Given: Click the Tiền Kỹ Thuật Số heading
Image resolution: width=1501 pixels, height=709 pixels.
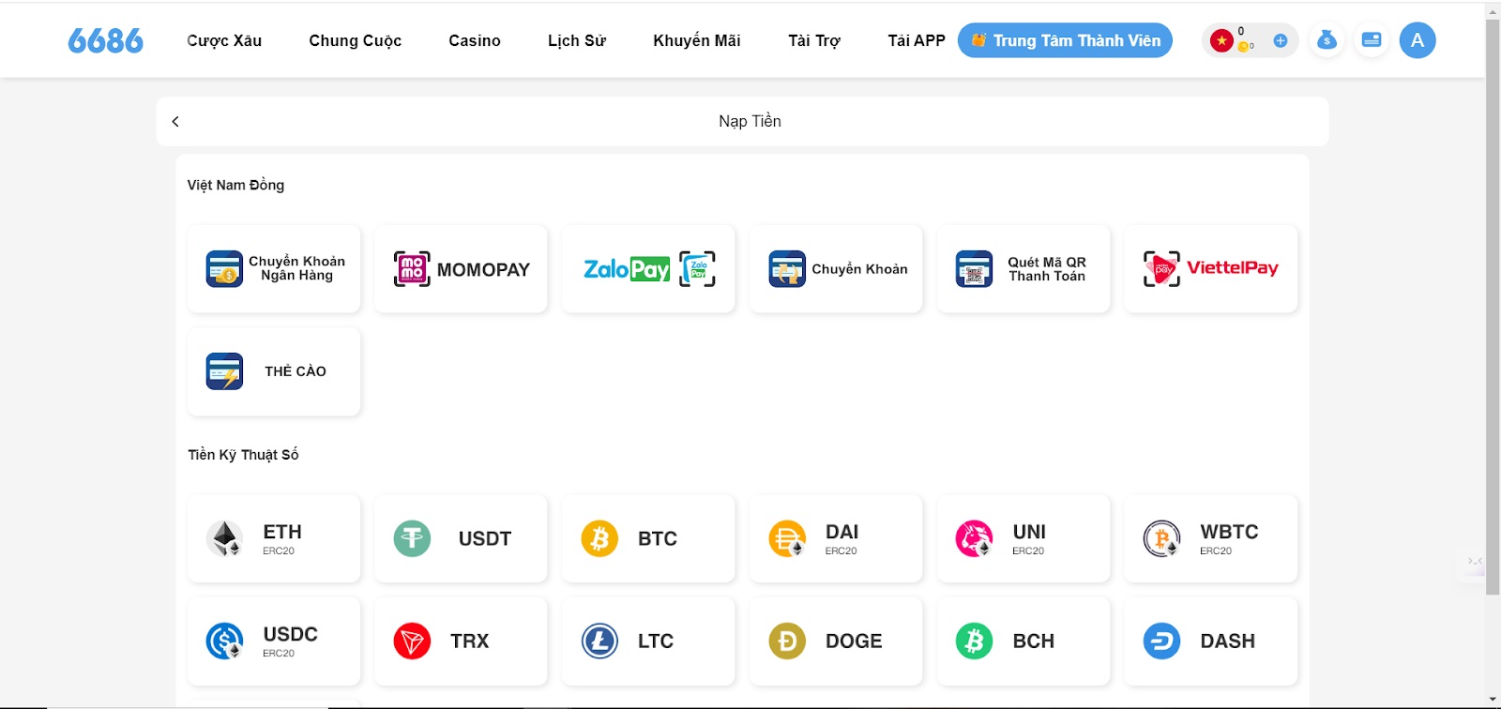Looking at the screenshot, I should 243,455.
